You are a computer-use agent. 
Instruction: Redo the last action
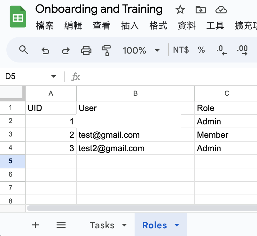coord(66,50)
